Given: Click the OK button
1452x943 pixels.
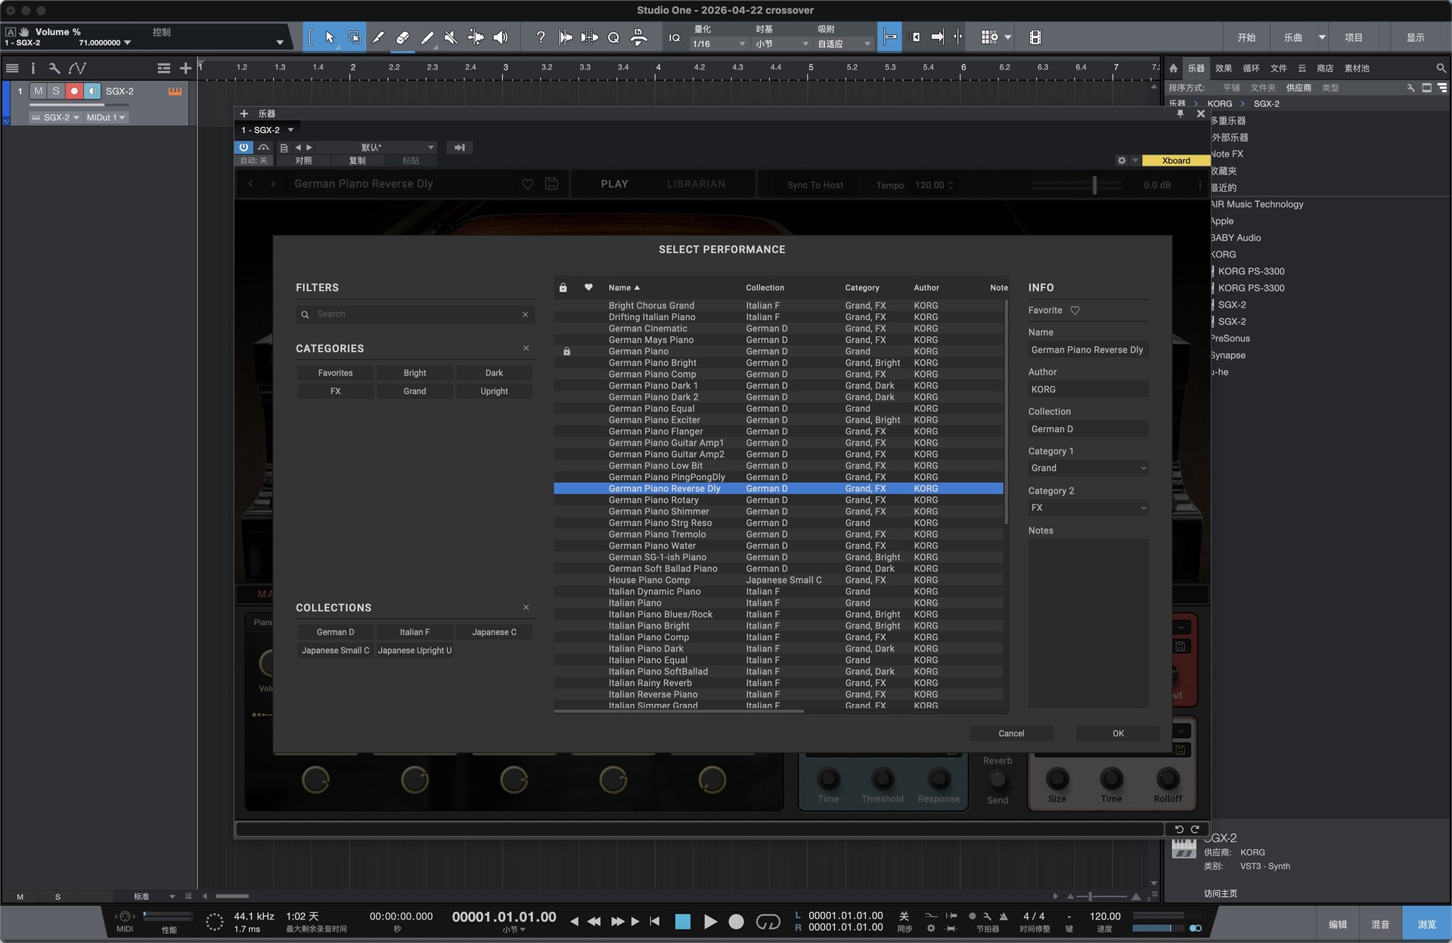Looking at the screenshot, I should 1118,733.
